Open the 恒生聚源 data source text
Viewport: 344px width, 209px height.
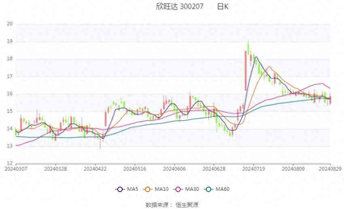pos(187,205)
